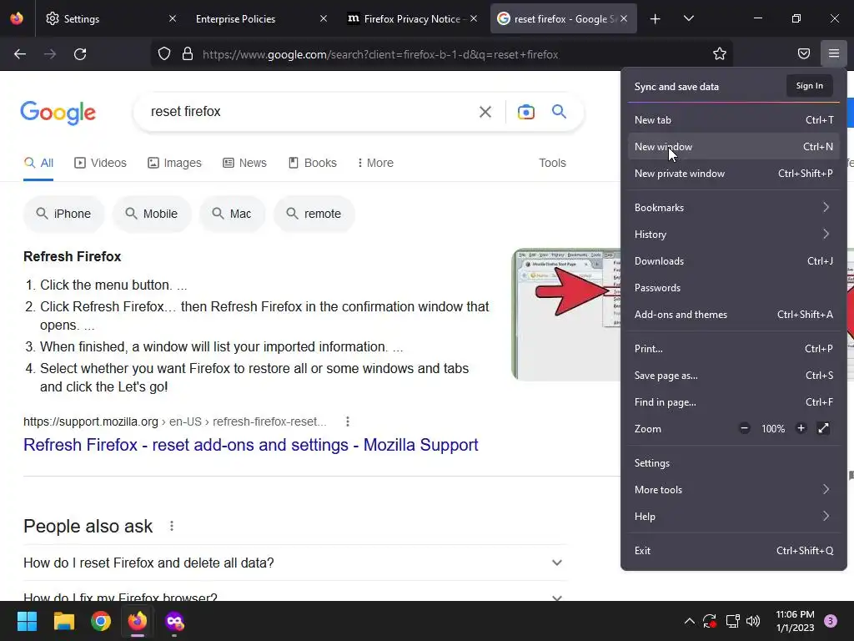This screenshot has width=854, height=641.
Task: Open a New private window
Action: [x=734, y=174]
